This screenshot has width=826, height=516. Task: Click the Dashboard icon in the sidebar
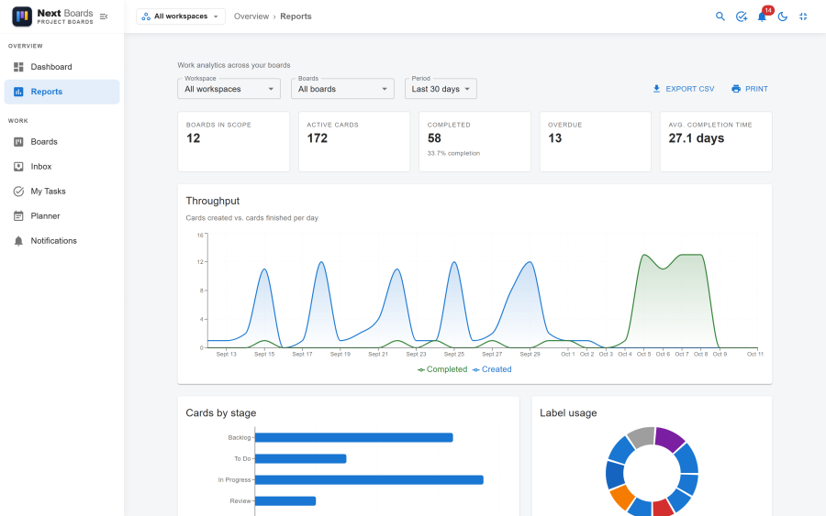pos(18,67)
